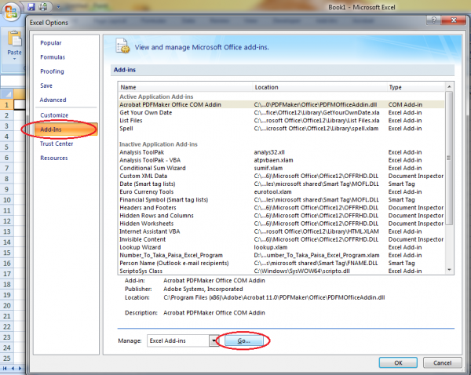The width and height of the screenshot is (471, 375).
Task: Go to previous sheet tab navigation arrow
Action: (13, 369)
